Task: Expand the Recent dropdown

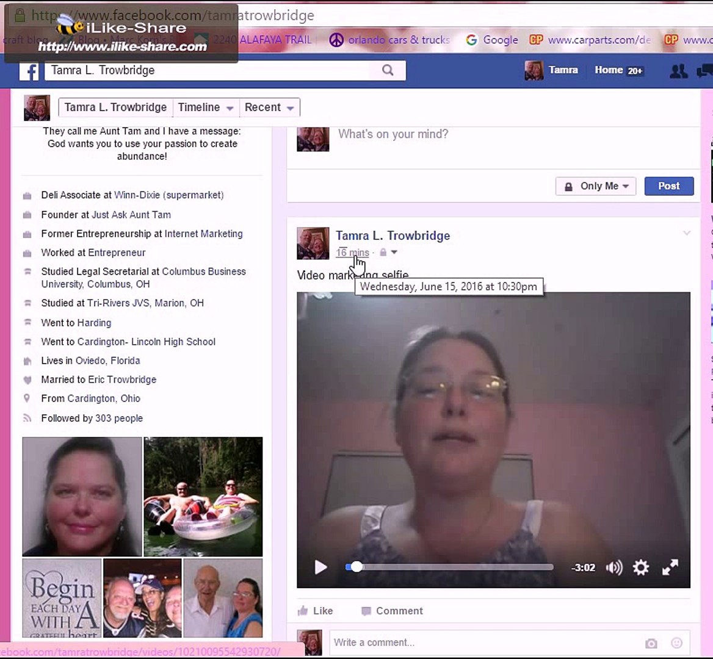Action: (x=269, y=107)
